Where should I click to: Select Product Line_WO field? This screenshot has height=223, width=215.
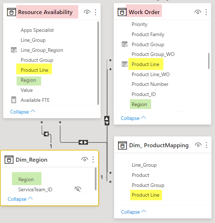tap(150, 74)
